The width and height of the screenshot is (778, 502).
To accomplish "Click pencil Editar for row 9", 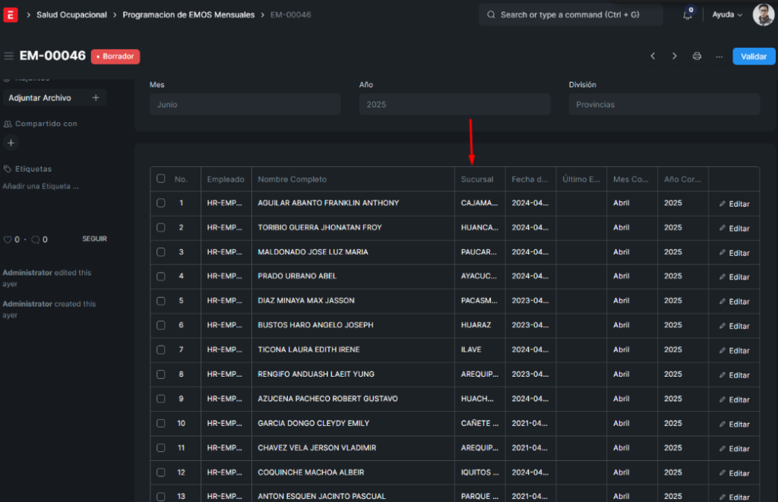I will tap(734, 399).
